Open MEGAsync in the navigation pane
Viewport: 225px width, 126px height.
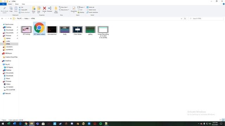click(8, 53)
